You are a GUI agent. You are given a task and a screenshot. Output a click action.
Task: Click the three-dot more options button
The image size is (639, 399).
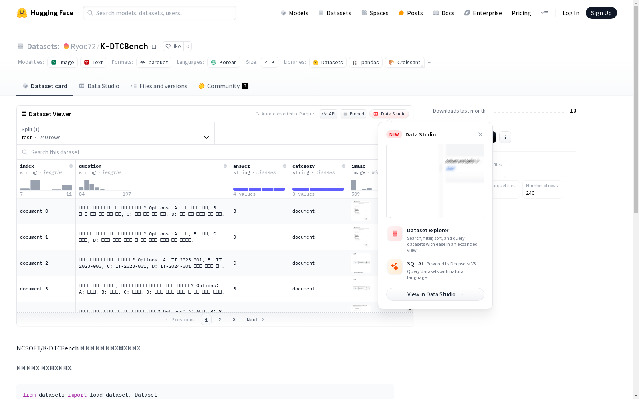[505, 137]
